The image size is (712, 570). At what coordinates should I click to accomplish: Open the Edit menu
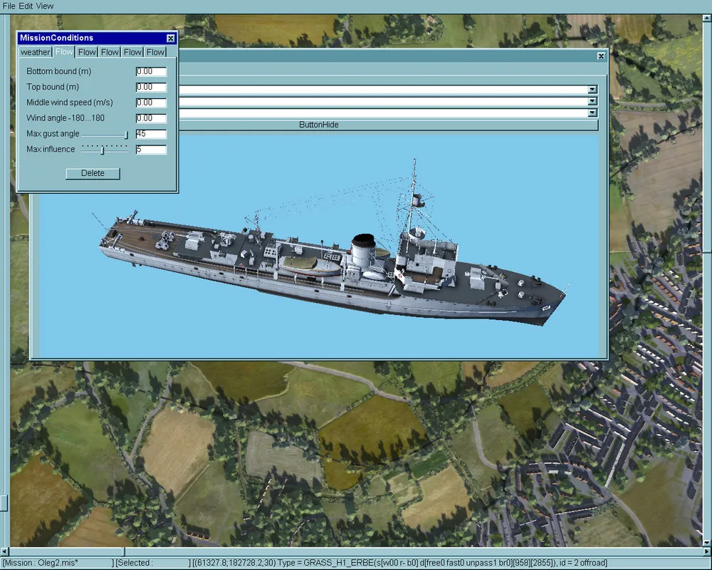coord(26,6)
